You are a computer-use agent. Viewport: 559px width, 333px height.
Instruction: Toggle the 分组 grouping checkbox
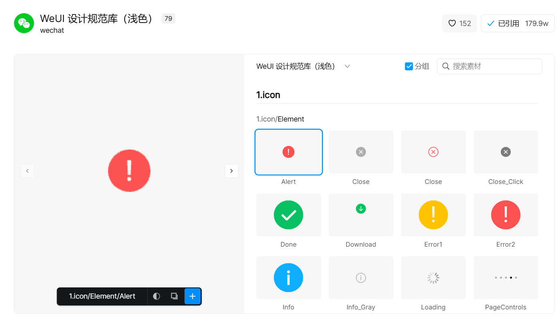click(x=409, y=66)
